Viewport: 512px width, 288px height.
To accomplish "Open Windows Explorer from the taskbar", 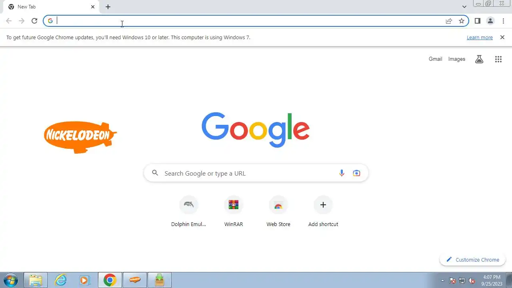I will pos(36,280).
